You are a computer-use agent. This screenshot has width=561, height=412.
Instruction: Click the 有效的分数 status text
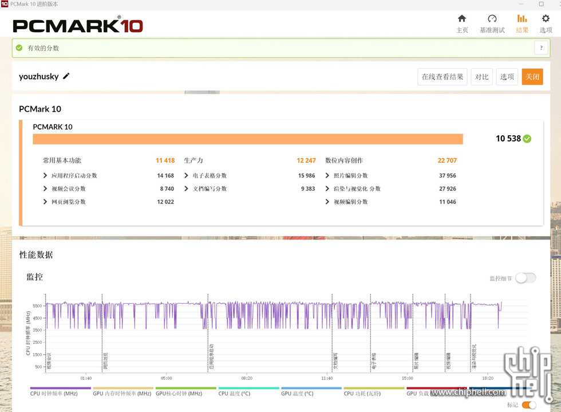pyautogui.click(x=44, y=48)
